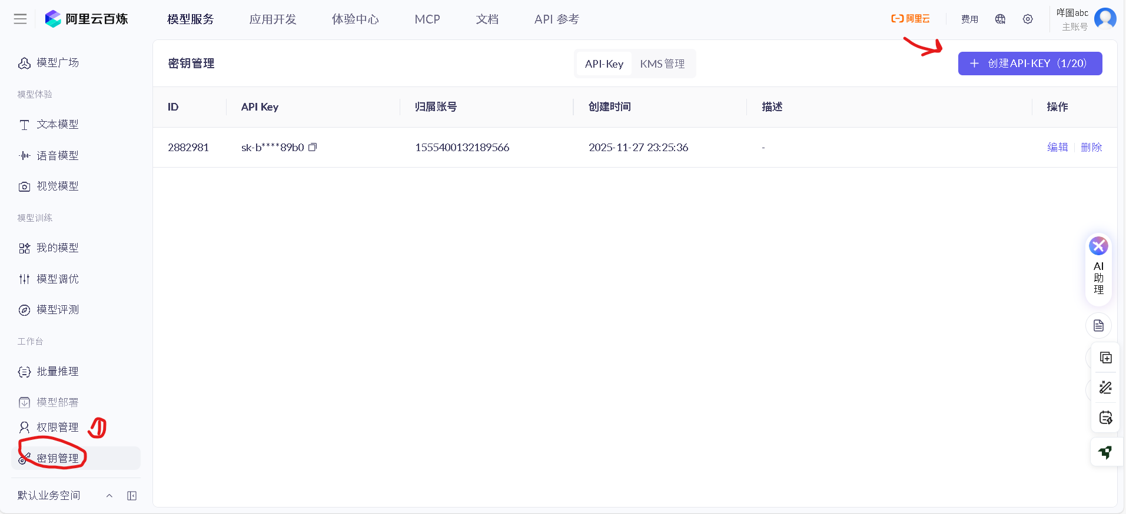Image resolution: width=1126 pixels, height=514 pixels.
Task: Open 模型部署 in the sidebar
Action: click(x=58, y=403)
